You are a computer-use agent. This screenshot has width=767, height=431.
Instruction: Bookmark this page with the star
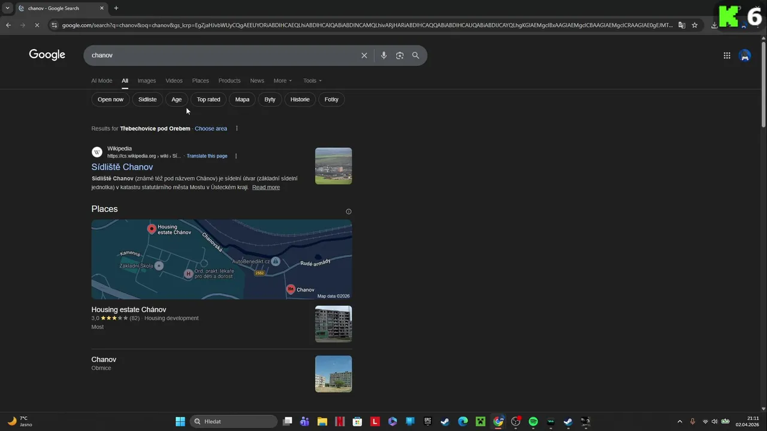point(694,25)
